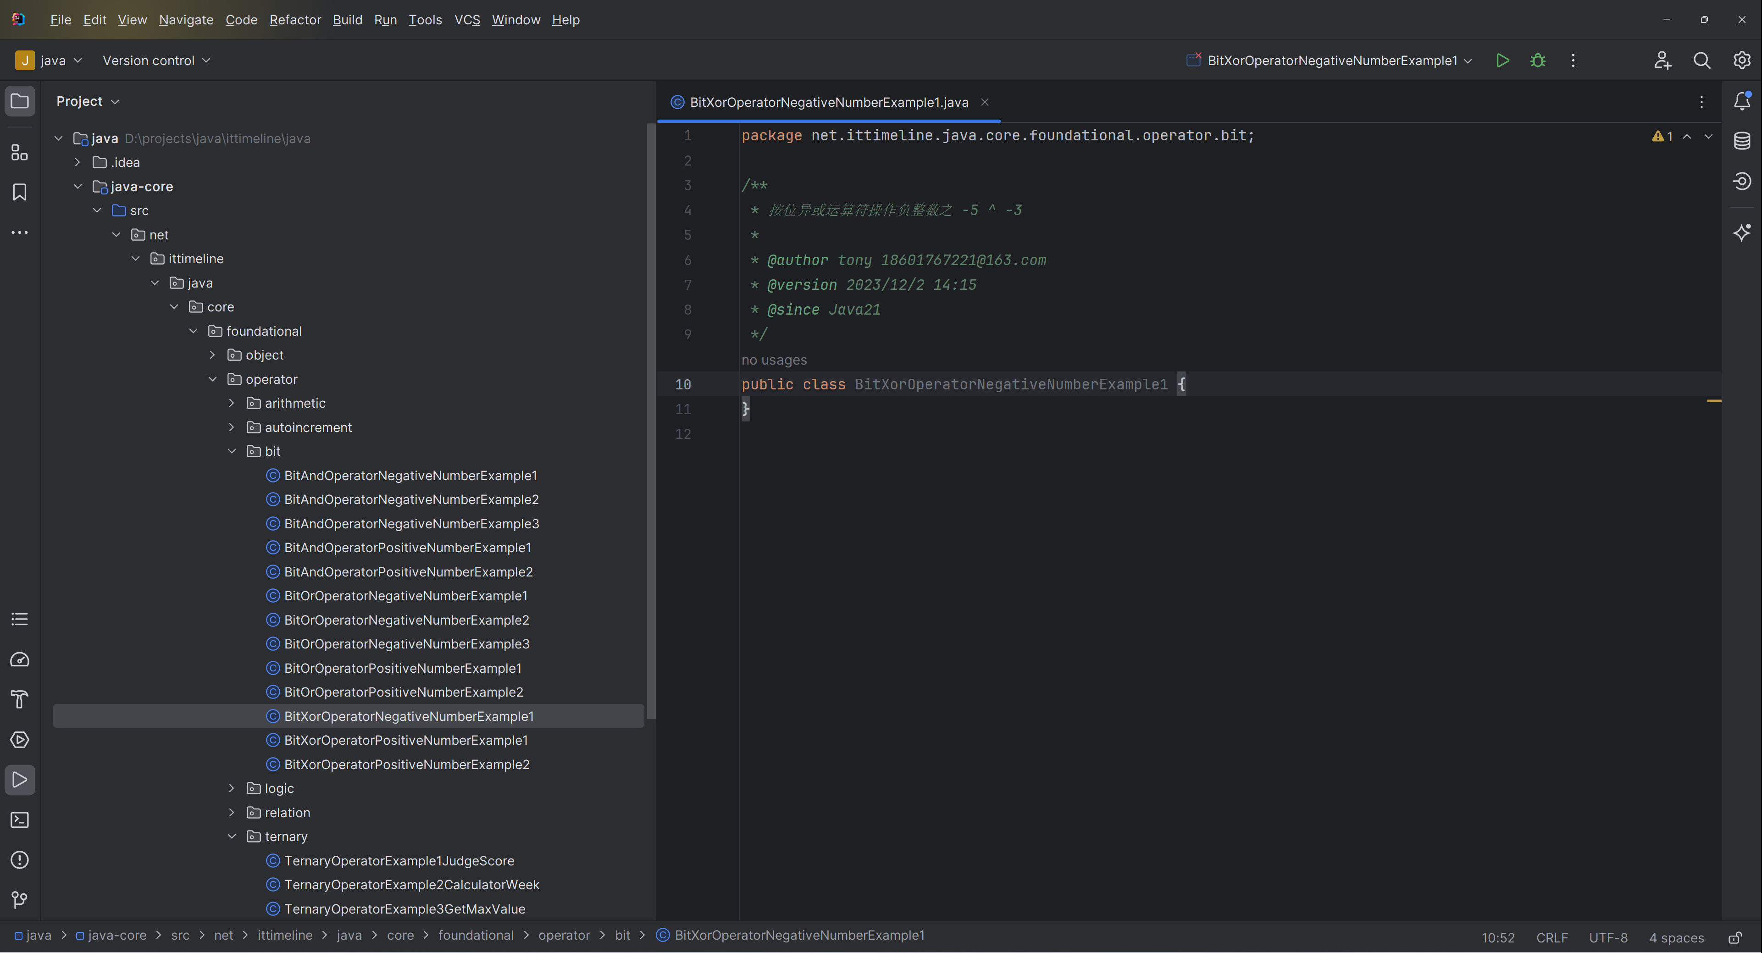Open the Run tool window icon
The height and width of the screenshot is (953, 1762).
point(20,780)
